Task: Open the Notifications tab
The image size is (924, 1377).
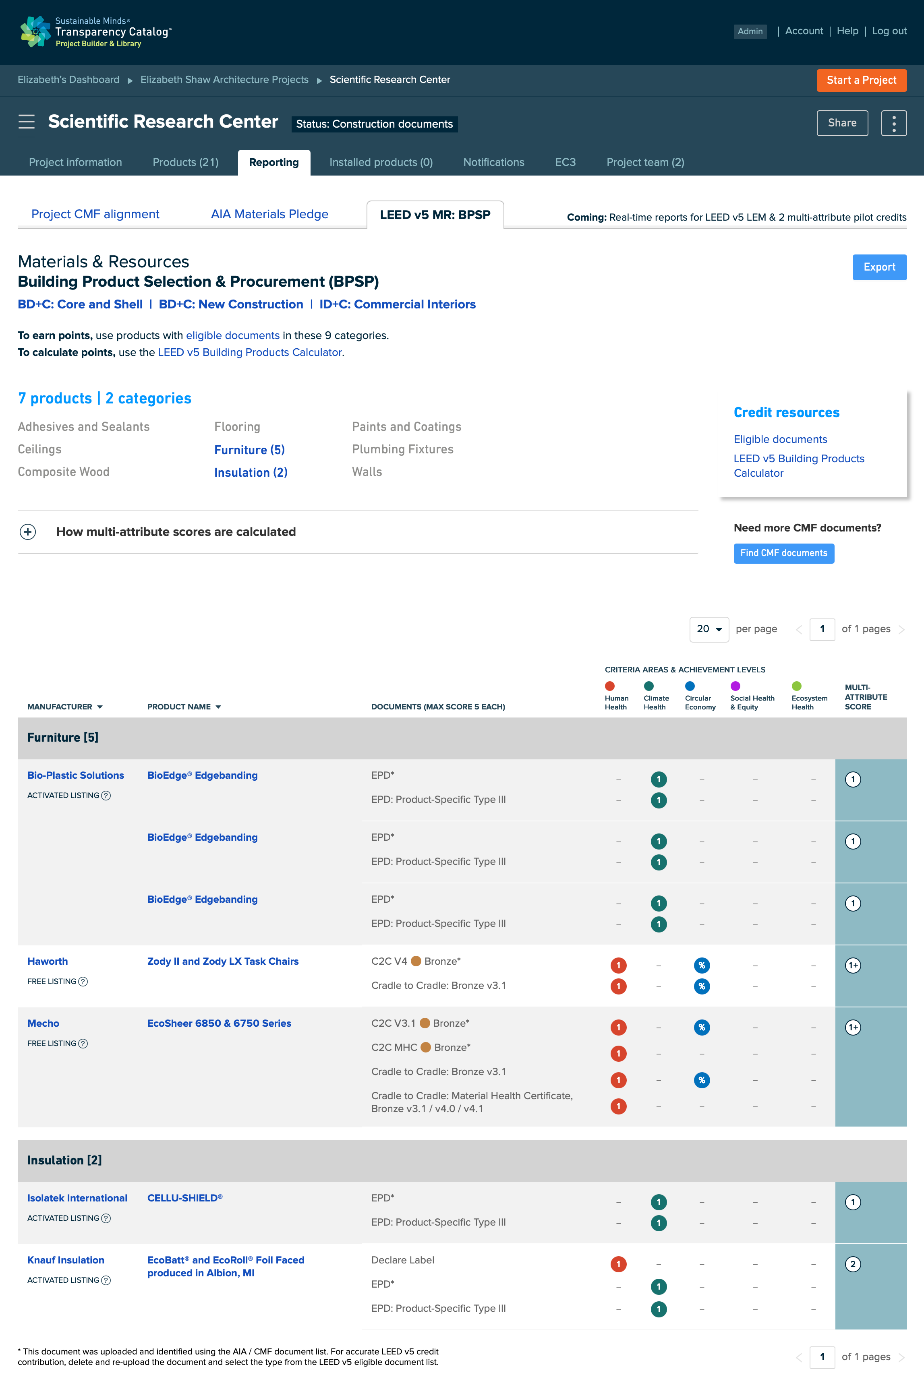Action: (494, 162)
